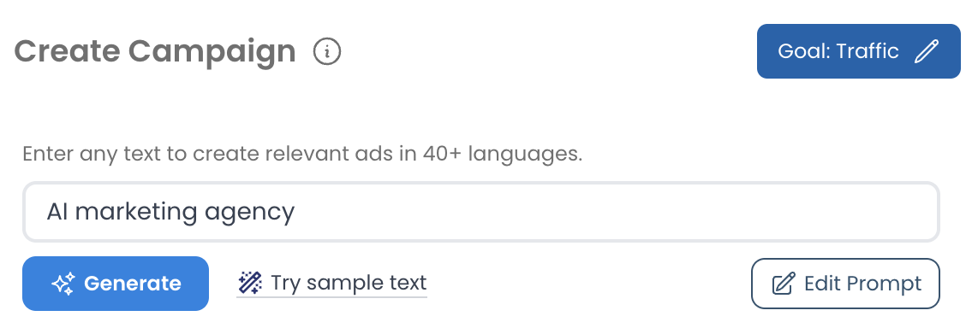Use the Try sample text link
966x328 pixels.
(331, 284)
